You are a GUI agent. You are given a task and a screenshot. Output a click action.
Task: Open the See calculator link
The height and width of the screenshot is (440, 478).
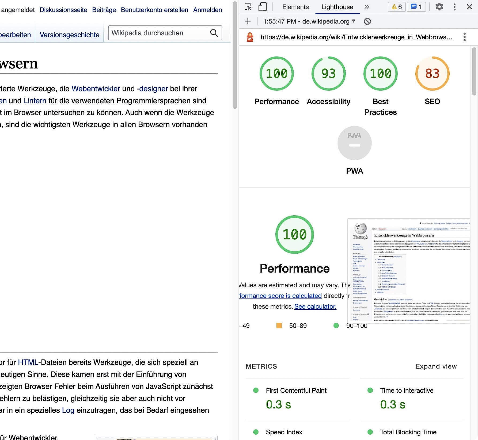[x=315, y=307]
